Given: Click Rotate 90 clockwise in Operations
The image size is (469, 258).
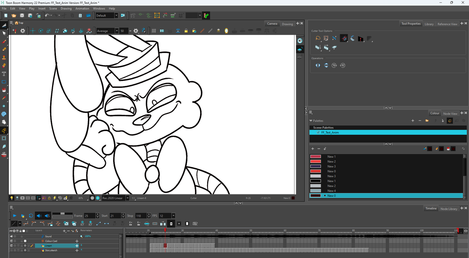Looking at the screenshot, I should point(334,65).
